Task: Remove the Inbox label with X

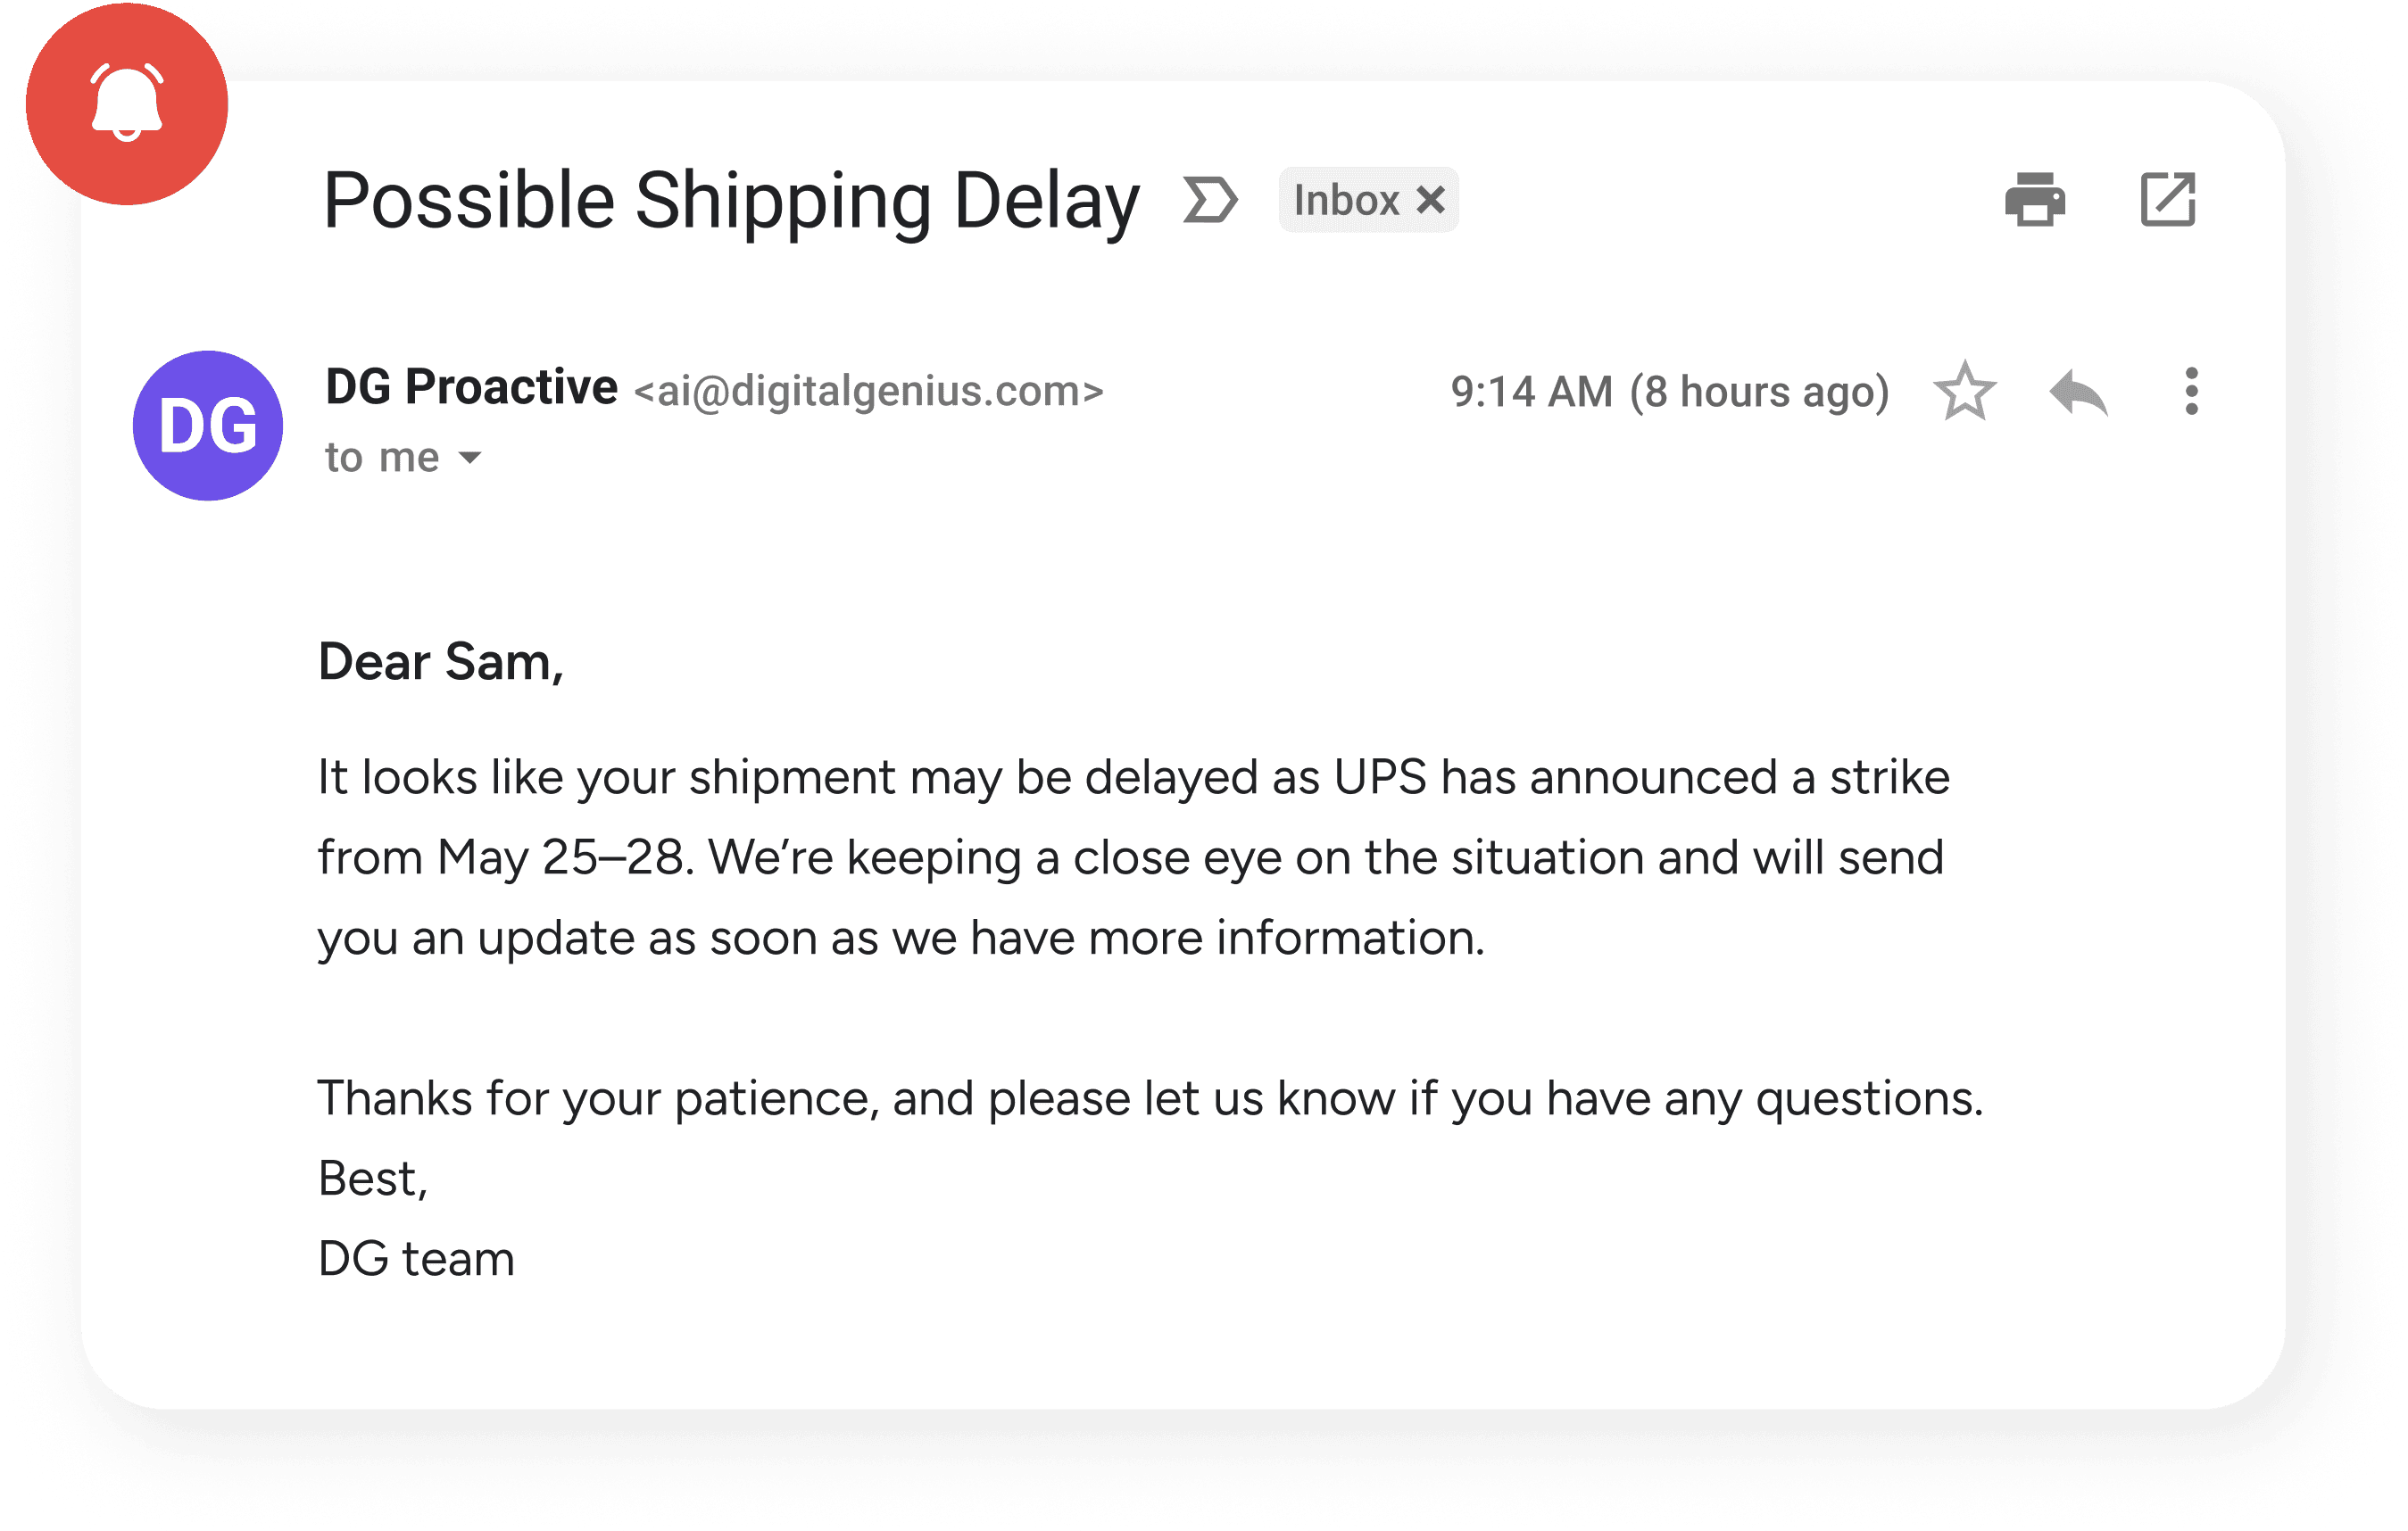Action: click(x=1431, y=200)
